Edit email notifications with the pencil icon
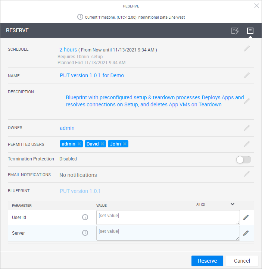The height and width of the screenshot is (269, 262). coord(247,174)
